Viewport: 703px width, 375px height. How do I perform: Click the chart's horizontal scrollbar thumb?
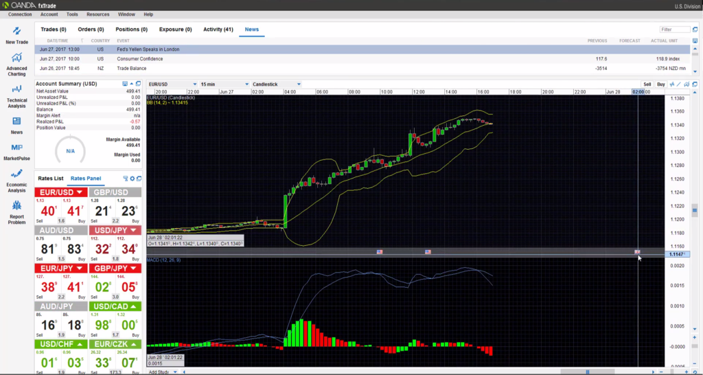pos(588,372)
